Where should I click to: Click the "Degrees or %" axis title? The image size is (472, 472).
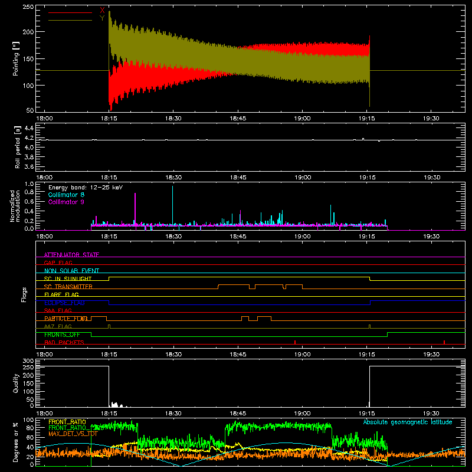coord(16,442)
